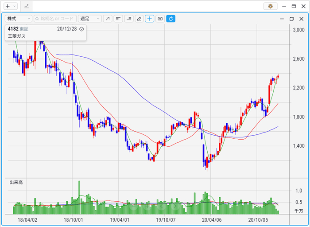Click the right-aligned lines icon

(x=129, y=19)
